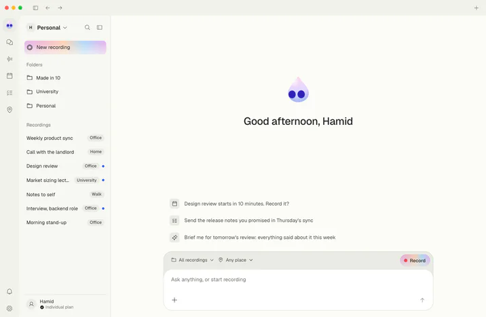486x317 pixels.
Task: Open the Notes to self recording
Action: 65,194
